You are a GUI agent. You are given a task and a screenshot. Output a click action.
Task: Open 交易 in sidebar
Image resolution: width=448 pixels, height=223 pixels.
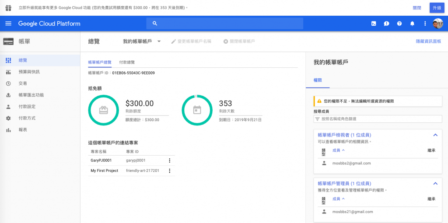point(40,84)
